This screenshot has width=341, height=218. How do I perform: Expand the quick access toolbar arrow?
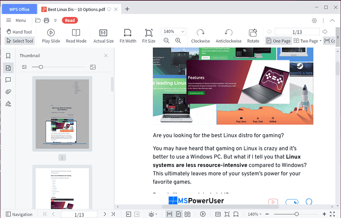click(x=56, y=20)
